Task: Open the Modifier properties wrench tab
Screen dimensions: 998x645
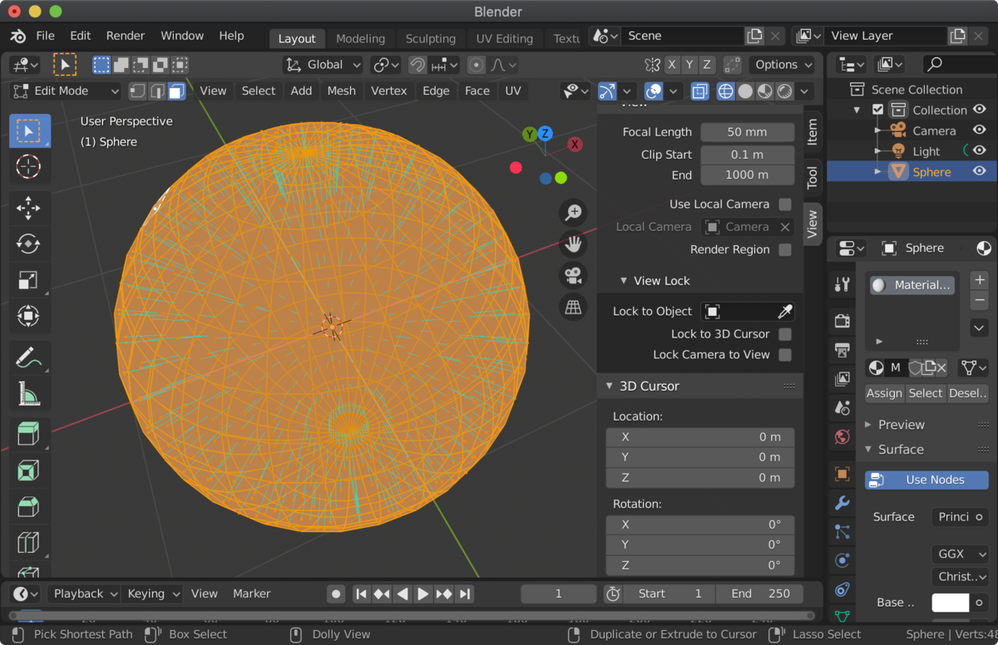Action: [x=842, y=503]
